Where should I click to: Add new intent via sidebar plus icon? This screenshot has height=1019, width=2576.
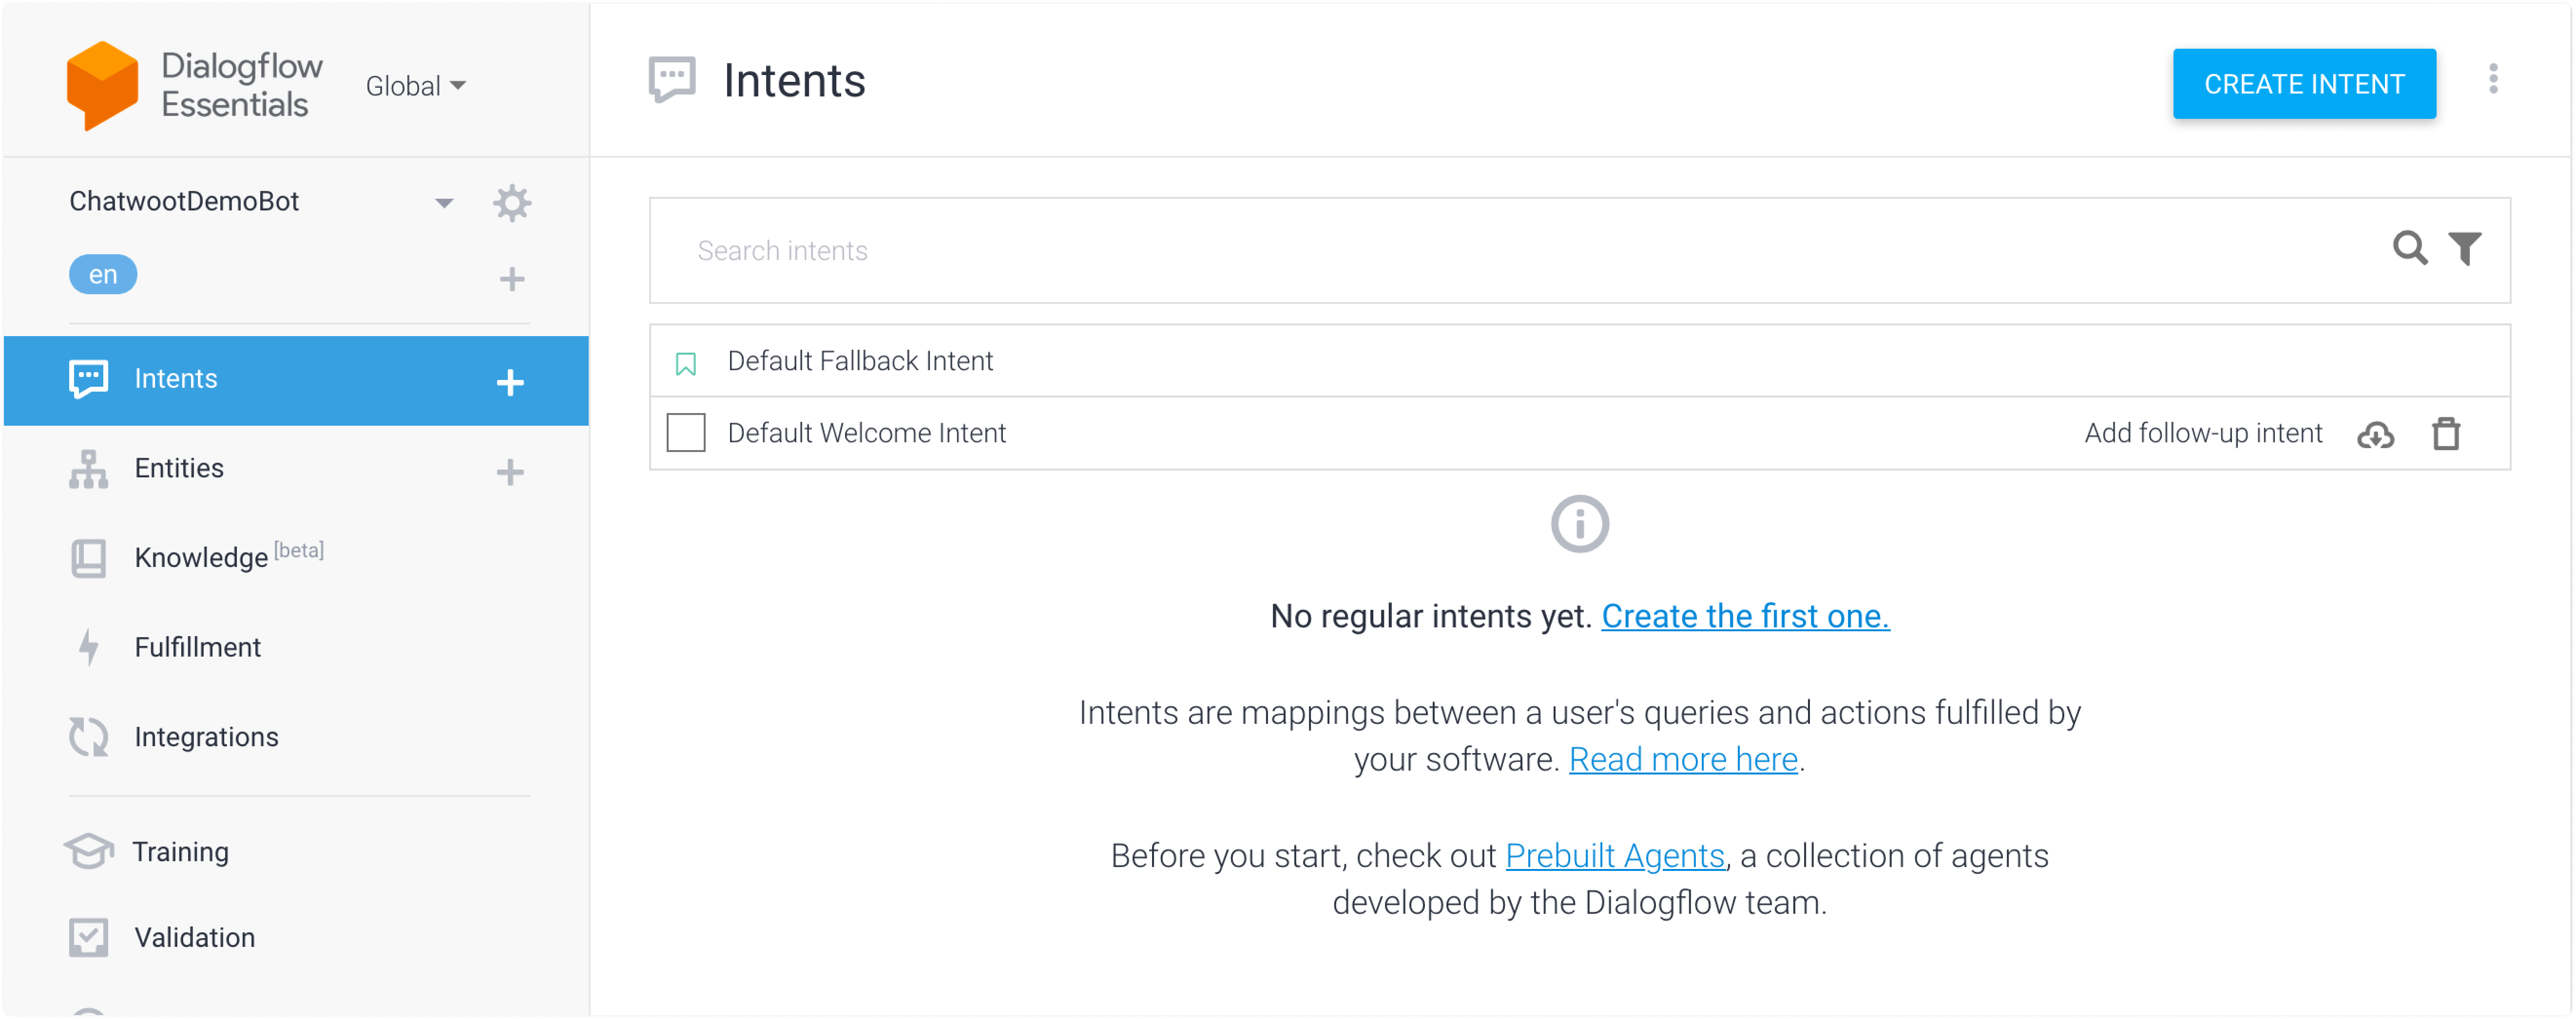click(510, 382)
